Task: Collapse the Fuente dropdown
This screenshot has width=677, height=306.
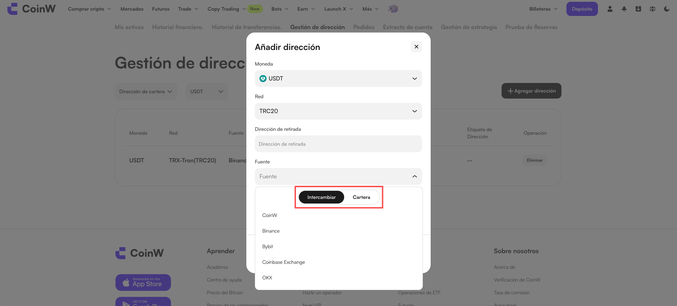Action: tap(338, 177)
